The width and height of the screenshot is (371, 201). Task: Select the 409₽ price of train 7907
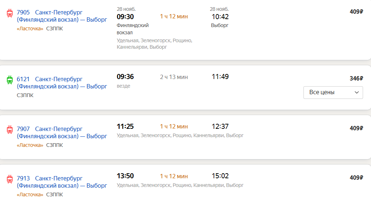[356, 128]
